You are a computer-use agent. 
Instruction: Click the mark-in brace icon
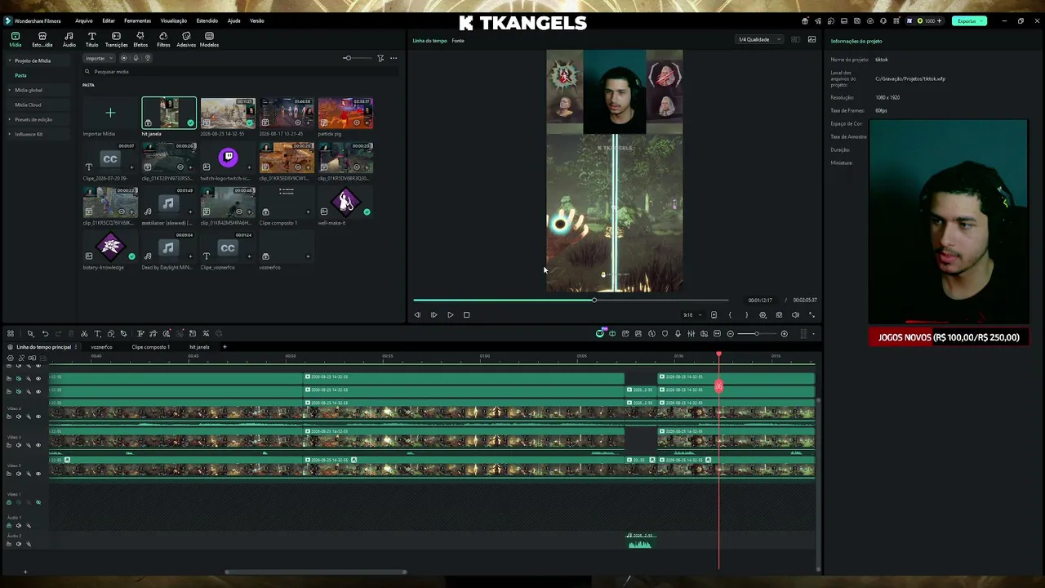click(730, 314)
